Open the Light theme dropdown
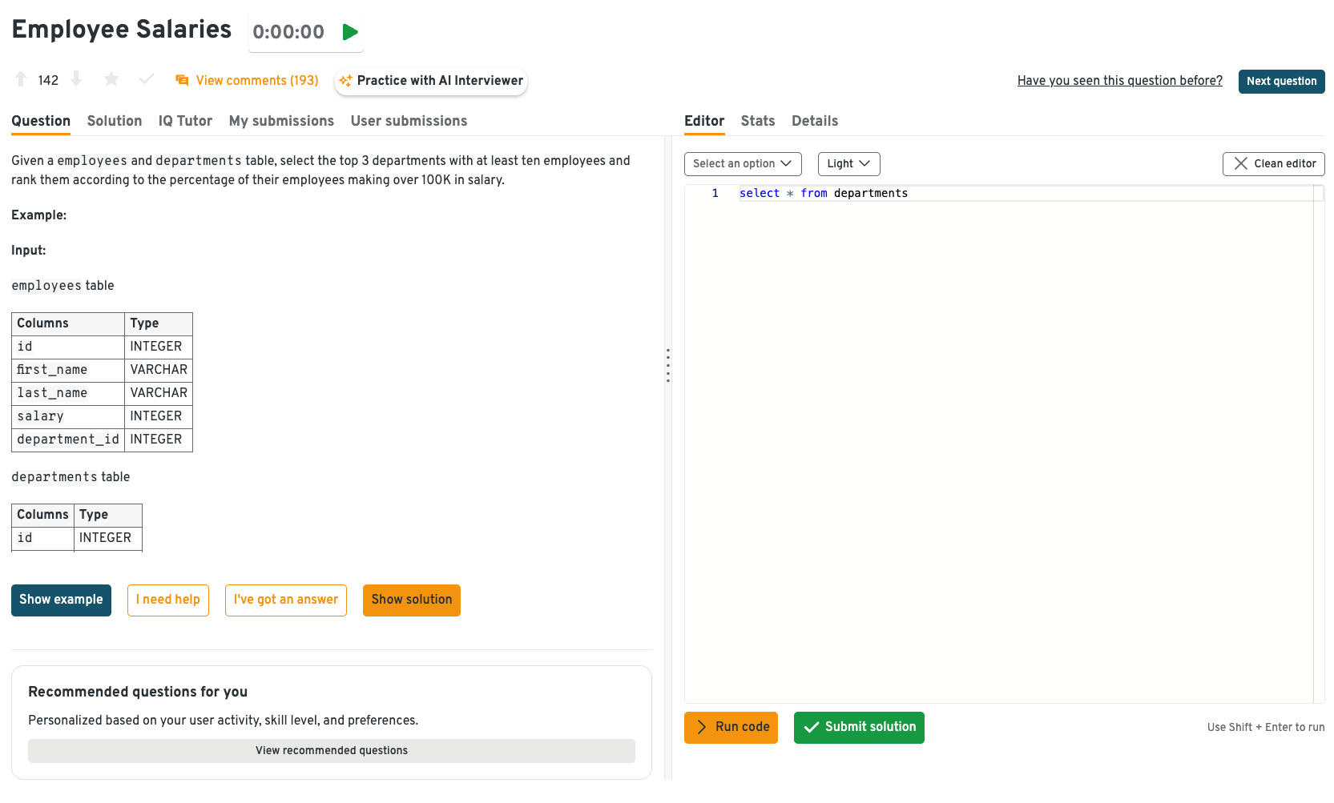1334x803 pixels. (848, 164)
